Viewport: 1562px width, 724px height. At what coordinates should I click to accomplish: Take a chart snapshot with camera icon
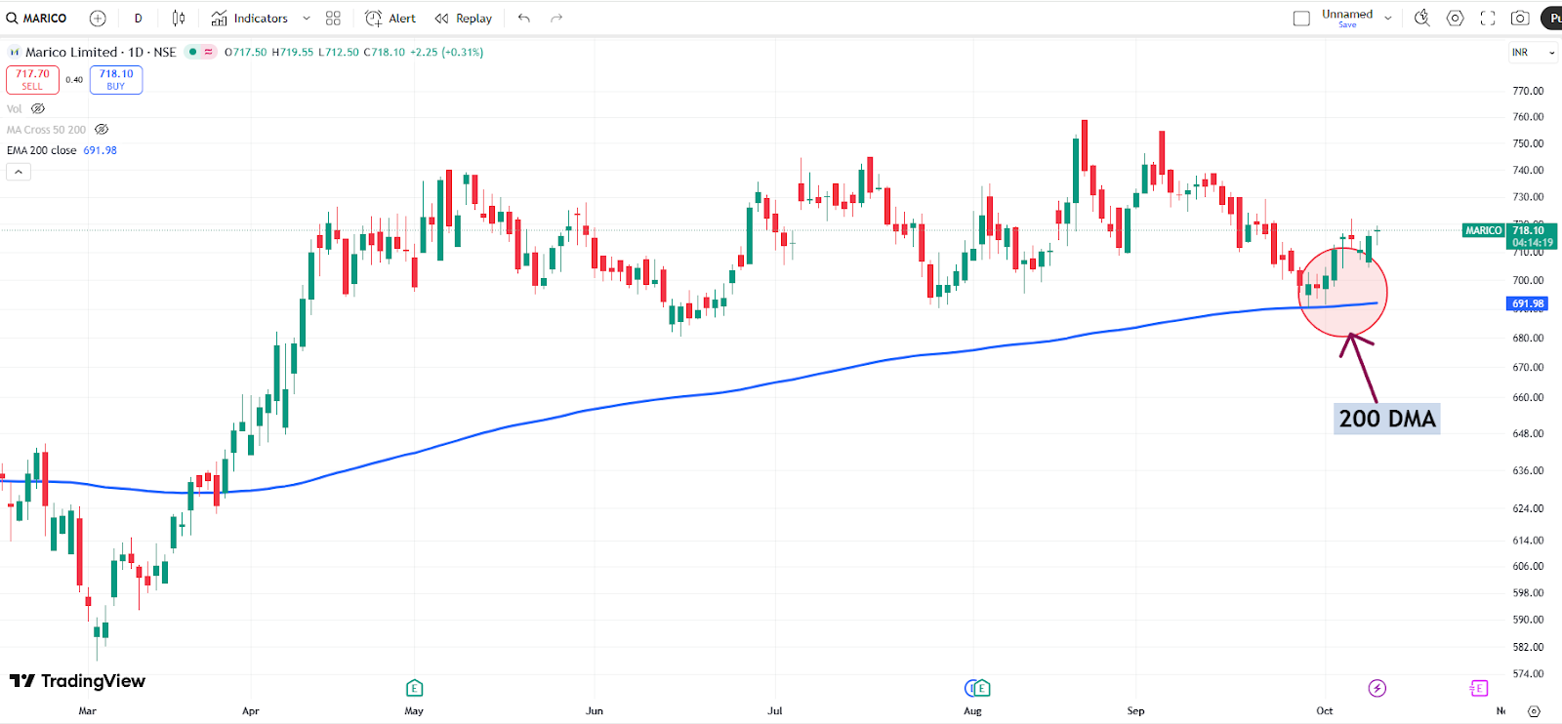(1520, 19)
